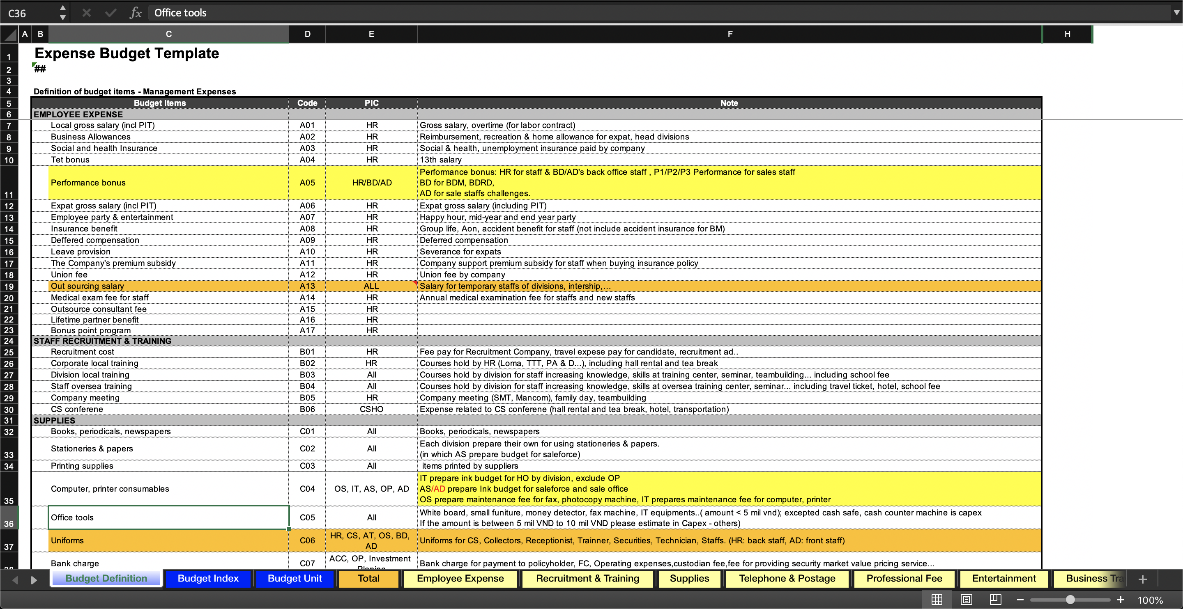1183x609 pixels.
Task: Click the Expense Budget Template title cell
Action: point(127,53)
